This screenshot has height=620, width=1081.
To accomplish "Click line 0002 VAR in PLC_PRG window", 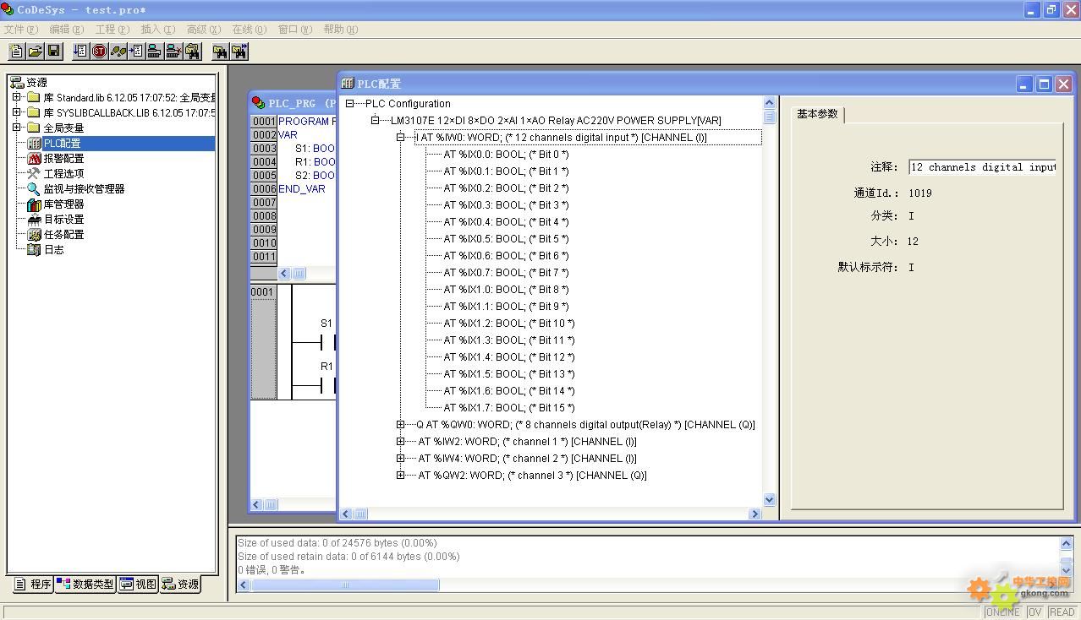I will point(288,135).
